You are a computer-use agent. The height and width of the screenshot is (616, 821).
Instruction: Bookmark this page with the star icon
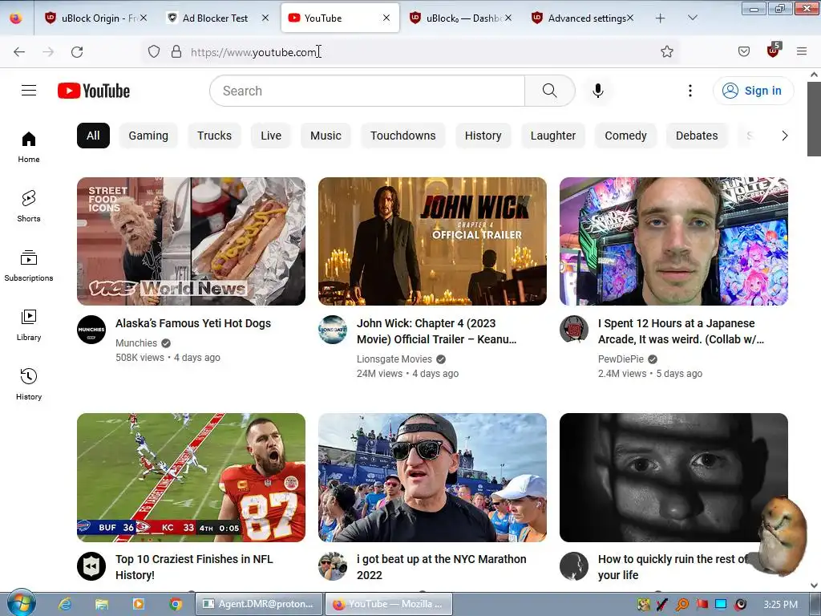tap(666, 51)
